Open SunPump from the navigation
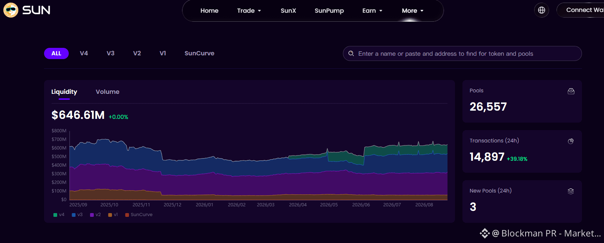The height and width of the screenshot is (243, 604). coord(329,10)
